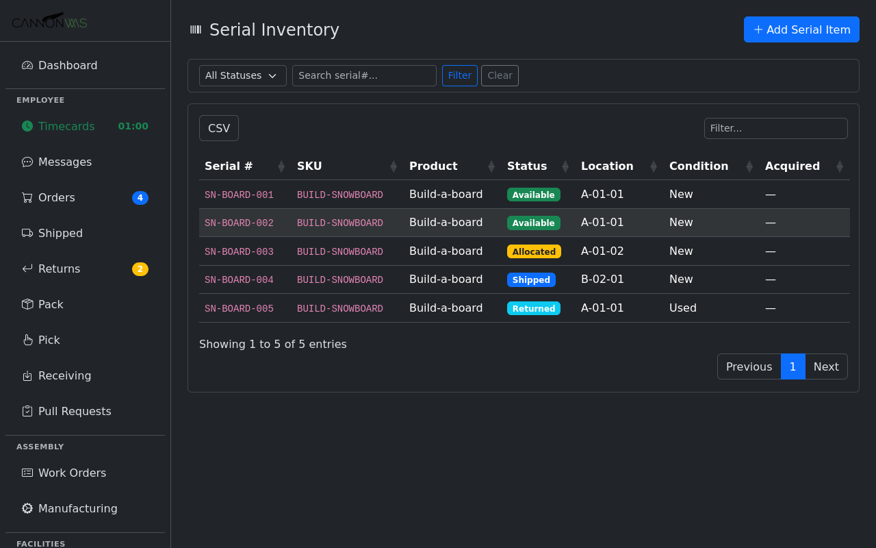Viewport: 876px width, 548px height.
Task: Sort the Status column descending
Action: click(x=565, y=169)
